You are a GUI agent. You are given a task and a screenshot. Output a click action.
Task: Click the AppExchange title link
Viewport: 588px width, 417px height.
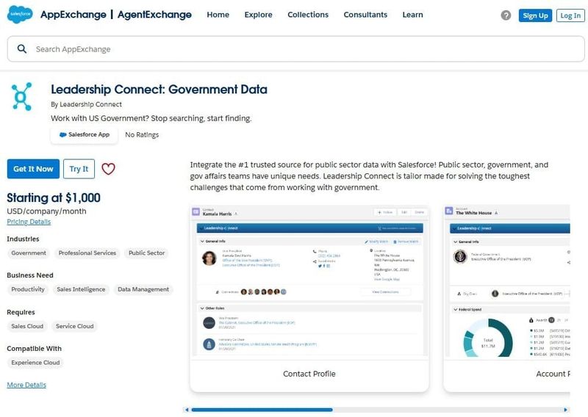coord(73,15)
